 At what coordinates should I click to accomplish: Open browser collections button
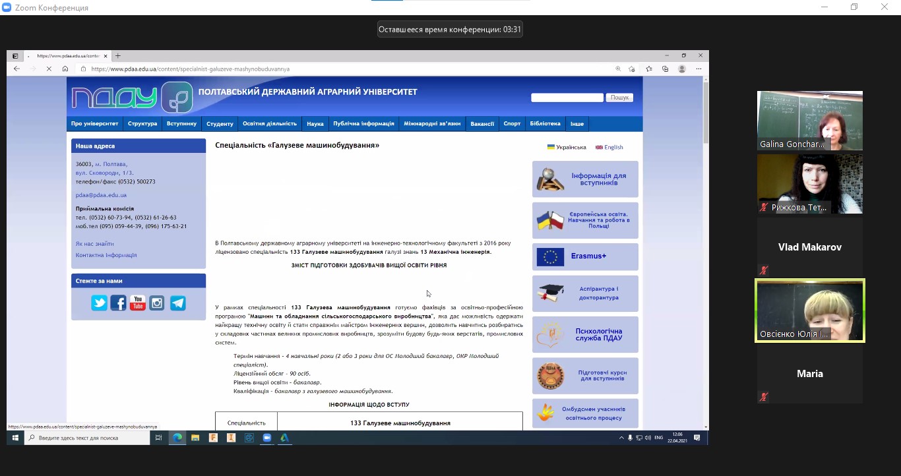666,69
